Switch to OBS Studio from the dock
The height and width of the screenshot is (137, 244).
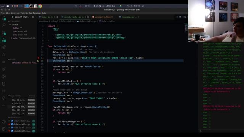31,6
